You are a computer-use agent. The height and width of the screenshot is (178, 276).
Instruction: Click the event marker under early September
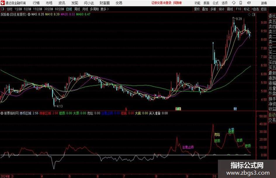tap(178, 109)
